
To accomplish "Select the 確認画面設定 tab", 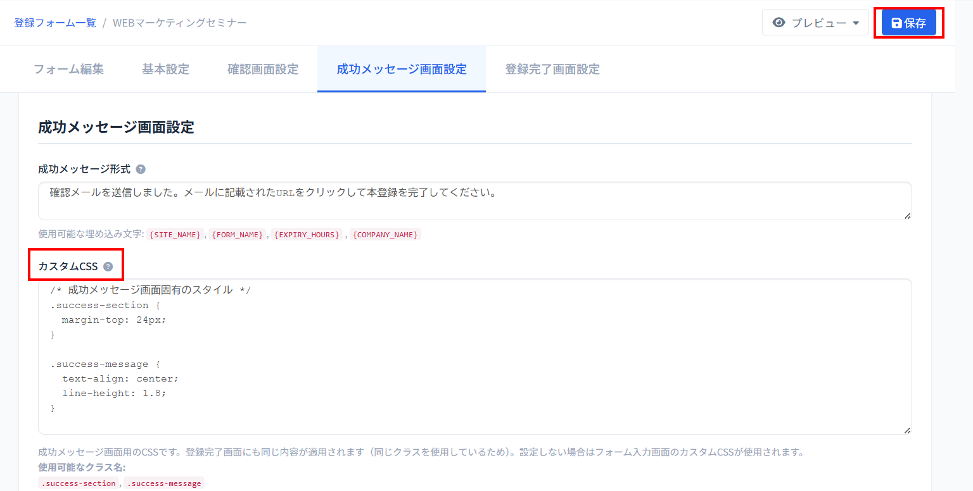I will point(263,70).
